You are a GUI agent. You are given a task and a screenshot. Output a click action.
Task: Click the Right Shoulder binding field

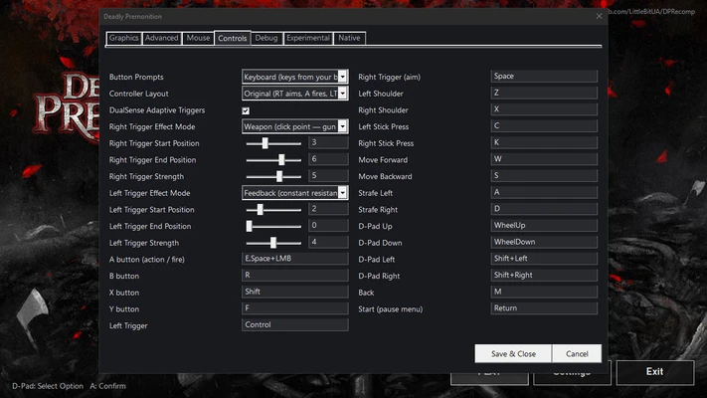tap(544, 109)
